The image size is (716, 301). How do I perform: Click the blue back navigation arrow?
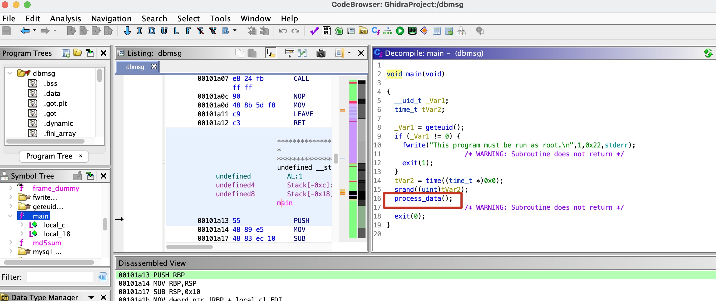click(x=25, y=31)
